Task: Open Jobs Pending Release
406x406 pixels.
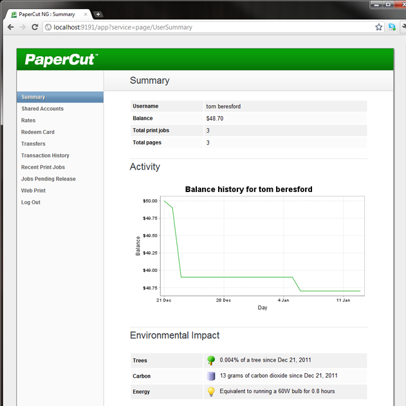Action: click(48, 179)
